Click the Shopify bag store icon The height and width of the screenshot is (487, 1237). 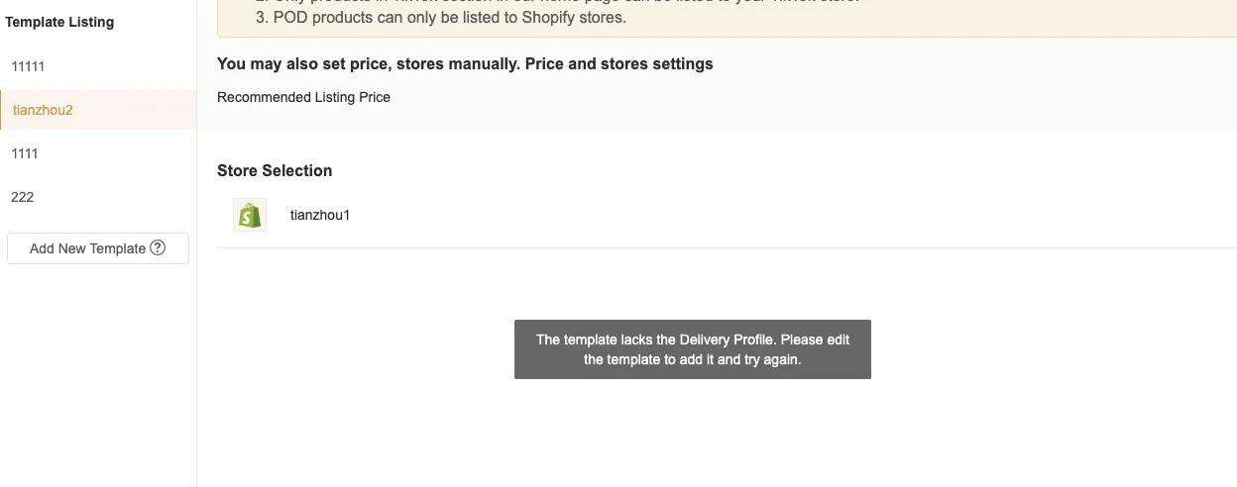249,215
